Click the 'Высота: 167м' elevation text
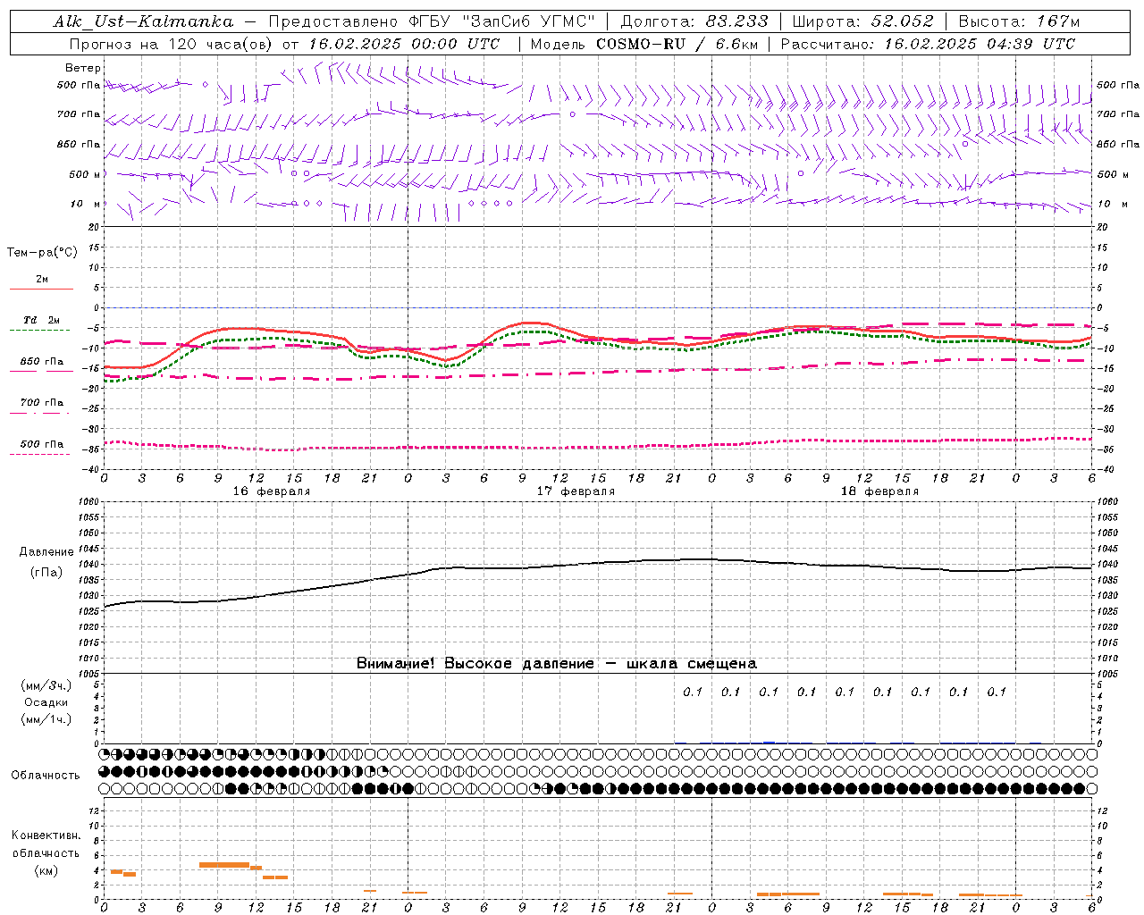Screen dimensions: 1144x915 [1019, 21]
